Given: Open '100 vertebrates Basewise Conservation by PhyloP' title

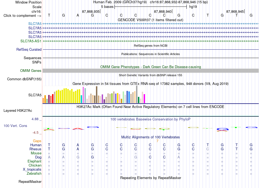Looking at the screenshot, I should coord(150,119).
